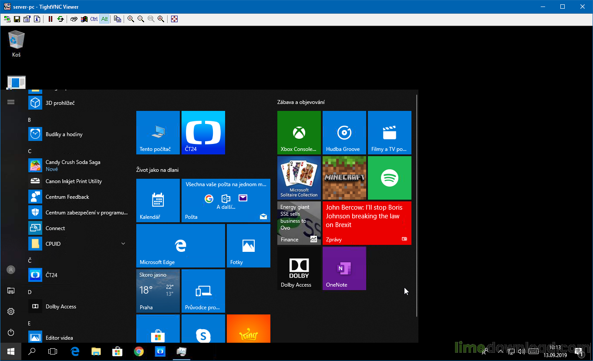Screen dimensions: 593x361
Task: Open the Tento počítač tile
Action: click(x=158, y=133)
